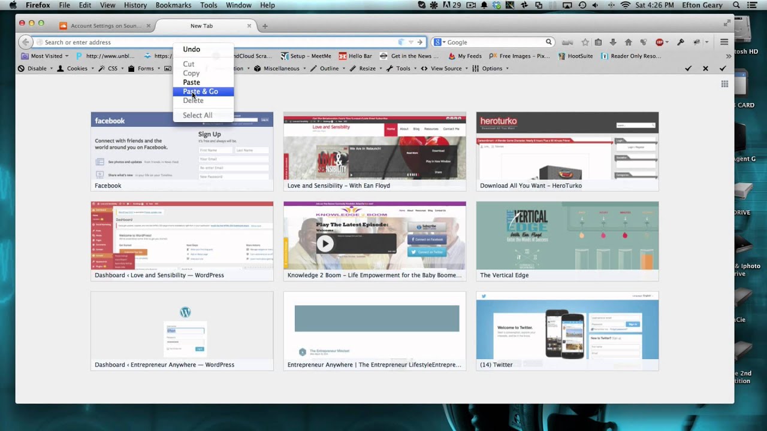Click the magnifier icon in Google search box
Image resolution: width=767 pixels, height=431 pixels.
click(548, 43)
